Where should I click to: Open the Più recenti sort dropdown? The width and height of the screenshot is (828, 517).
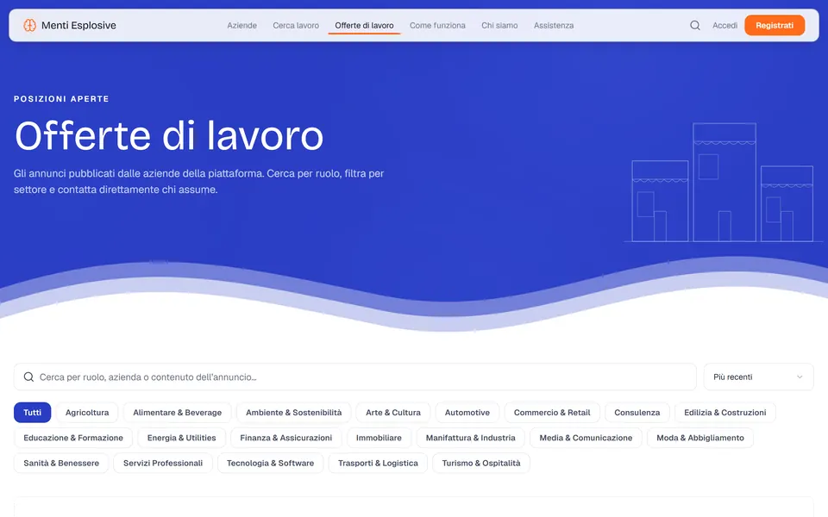[758, 377]
